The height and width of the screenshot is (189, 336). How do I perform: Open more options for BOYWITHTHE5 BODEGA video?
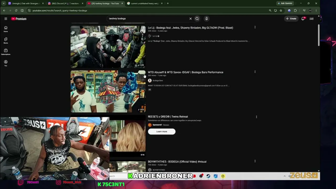click(255, 161)
